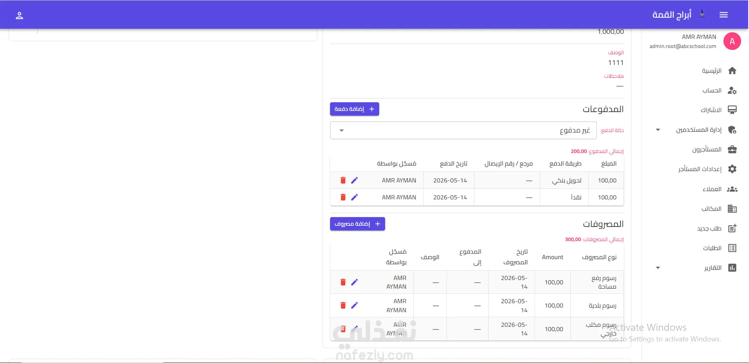Click the طلب جديد new request icon

click(x=732, y=228)
